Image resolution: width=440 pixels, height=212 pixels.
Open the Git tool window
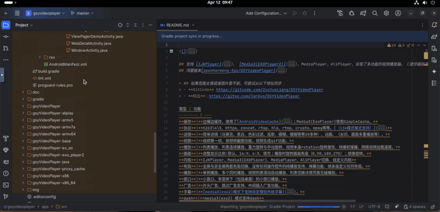coord(6,196)
